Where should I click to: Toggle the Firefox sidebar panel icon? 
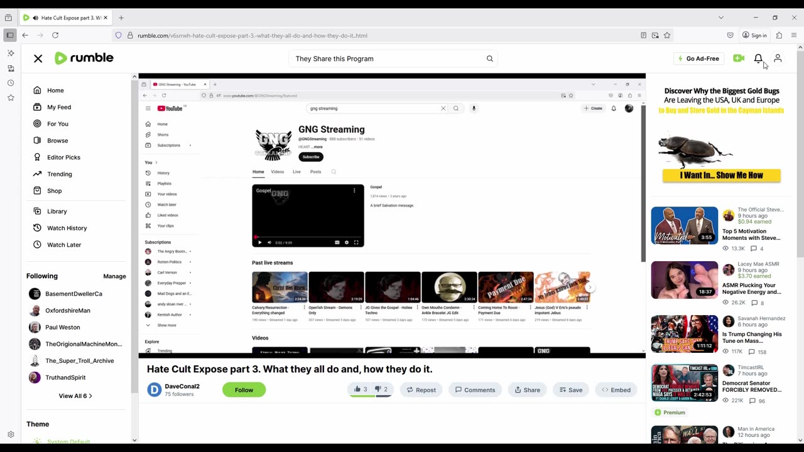pos(9,35)
